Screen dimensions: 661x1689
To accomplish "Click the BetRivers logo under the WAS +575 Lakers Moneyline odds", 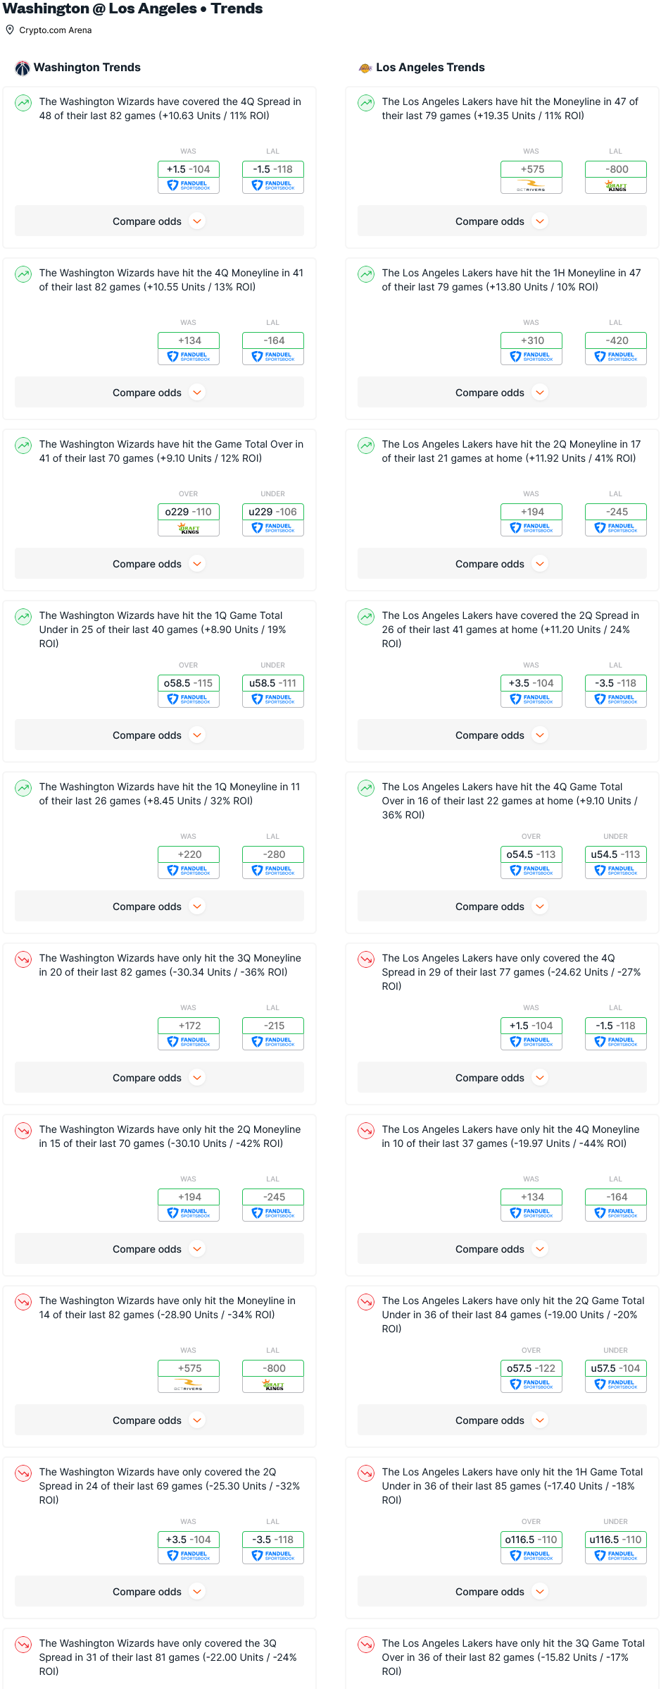I will [x=531, y=185].
